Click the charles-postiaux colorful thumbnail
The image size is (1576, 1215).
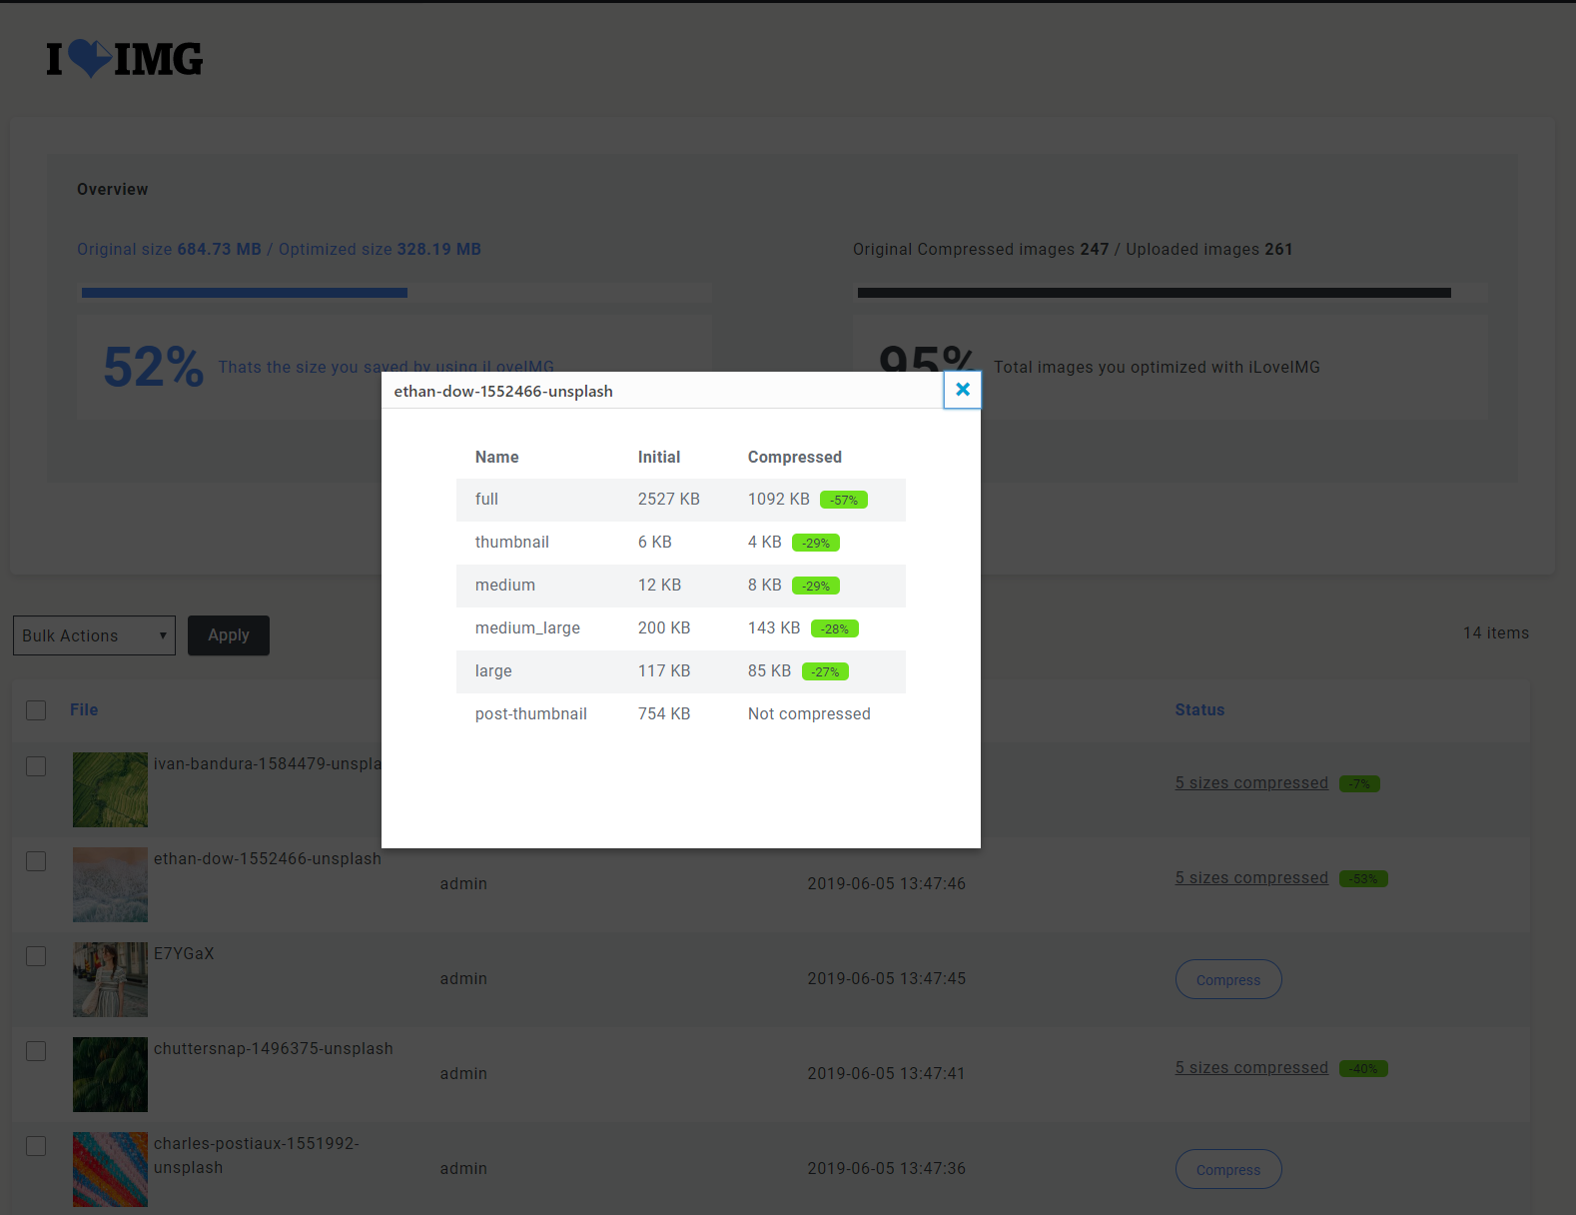tap(110, 1169)
